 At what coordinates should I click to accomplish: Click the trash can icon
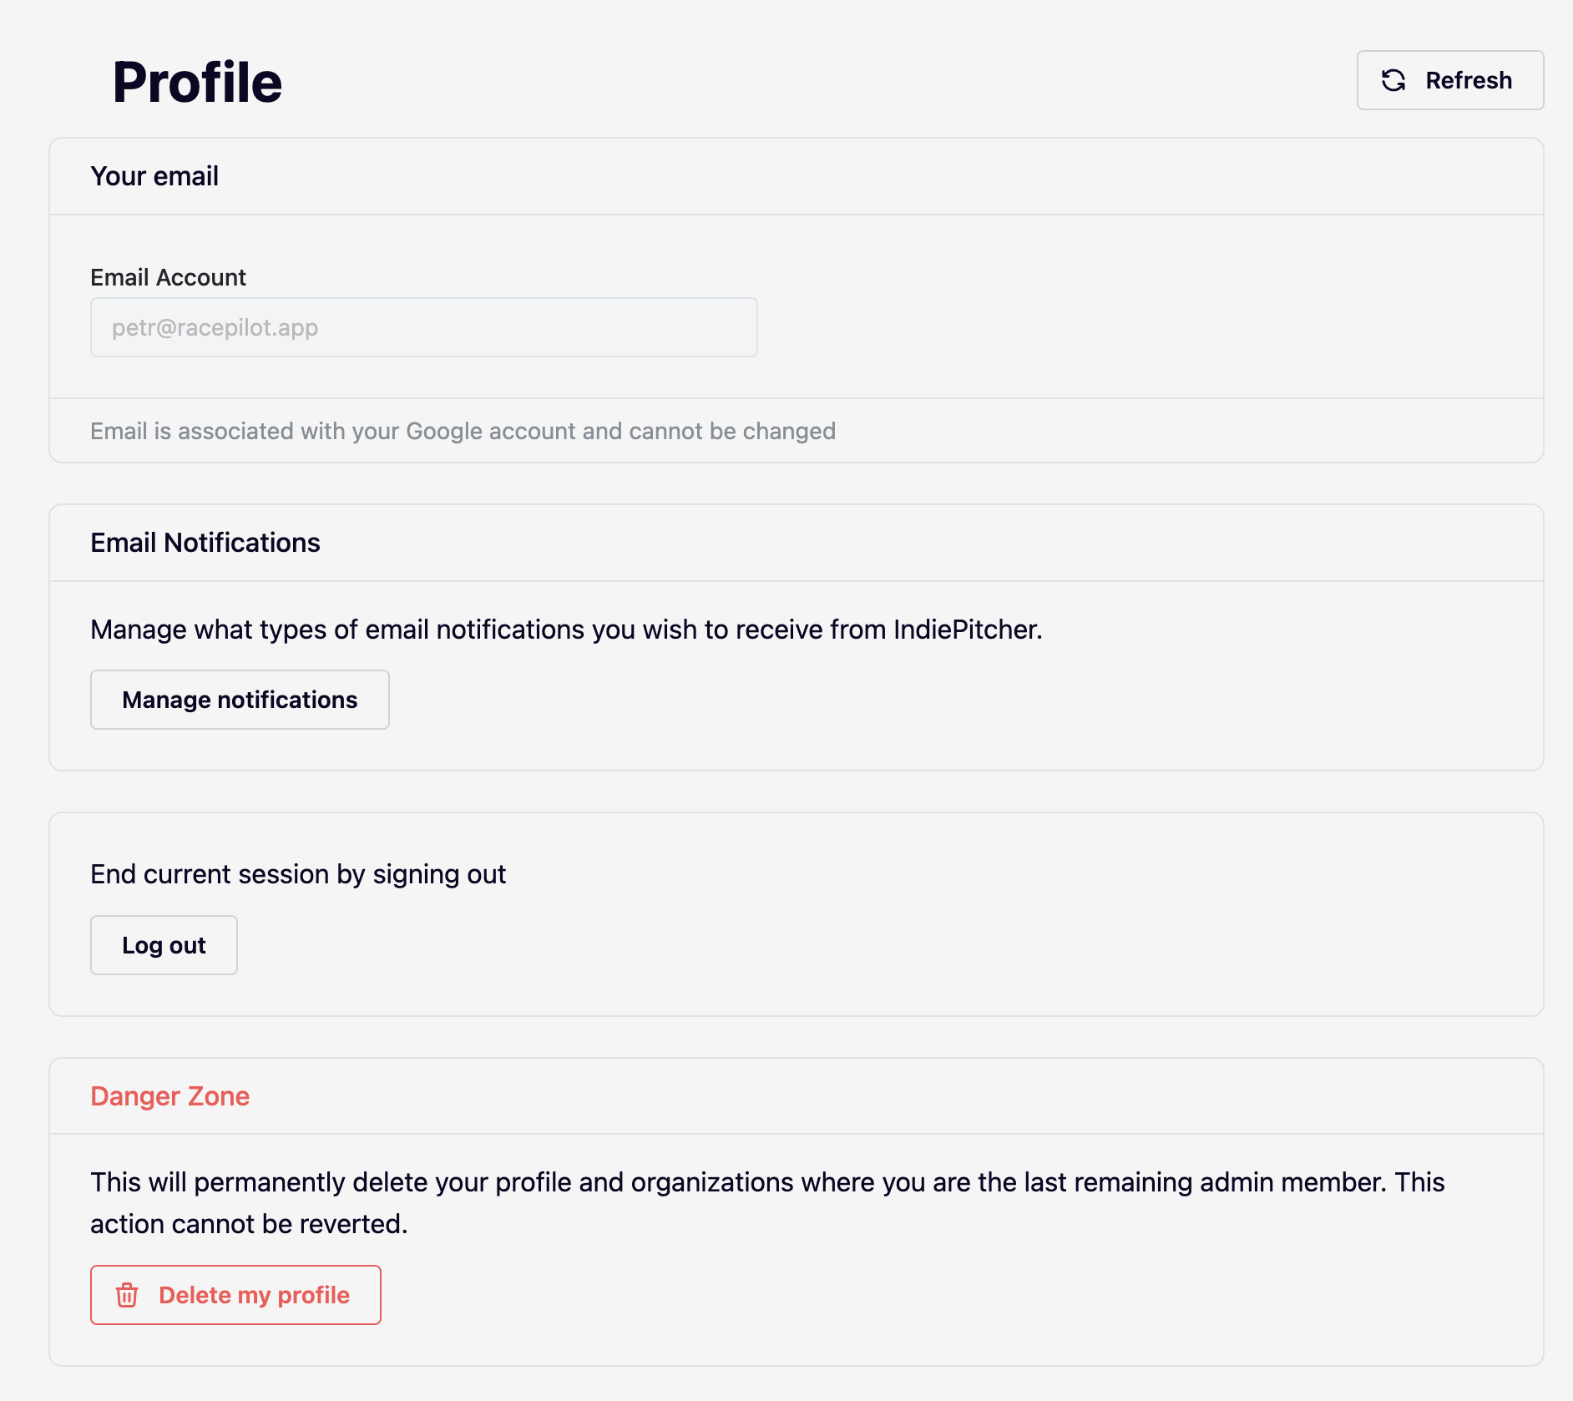click(x=127, y=1295)
